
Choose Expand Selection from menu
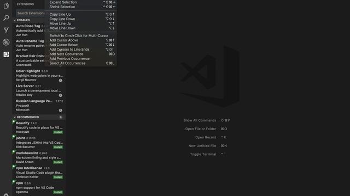coord(80,2)
